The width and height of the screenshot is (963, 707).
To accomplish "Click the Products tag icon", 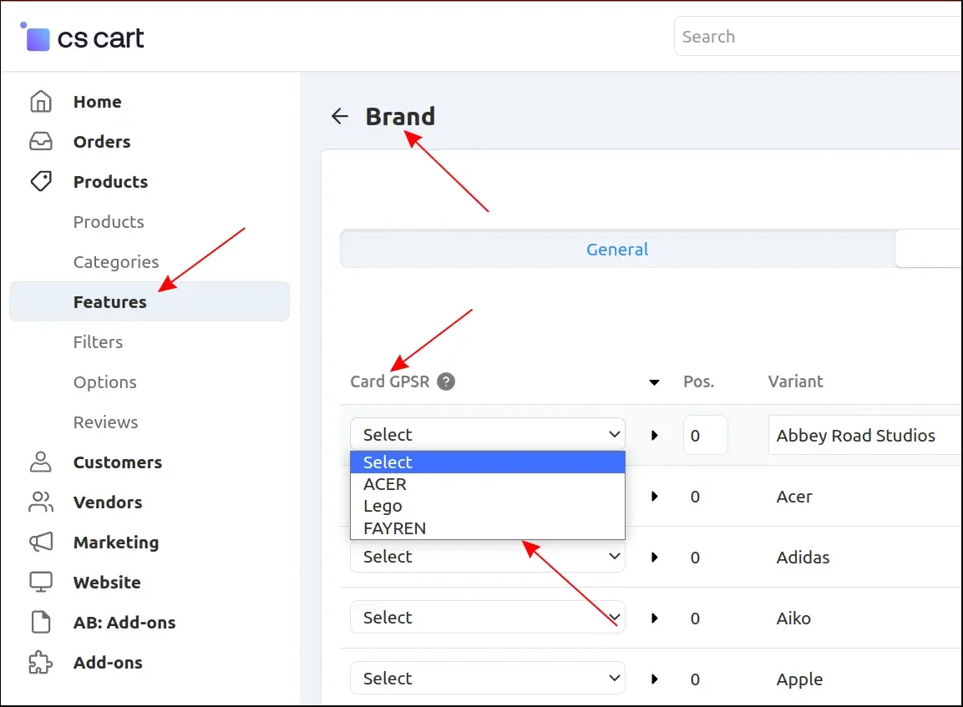I will [x=40, y=181].
